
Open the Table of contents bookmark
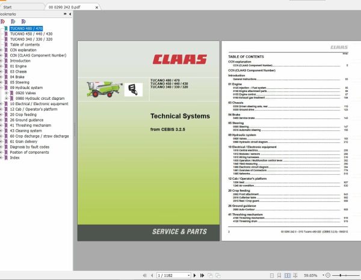pos(25,44)
